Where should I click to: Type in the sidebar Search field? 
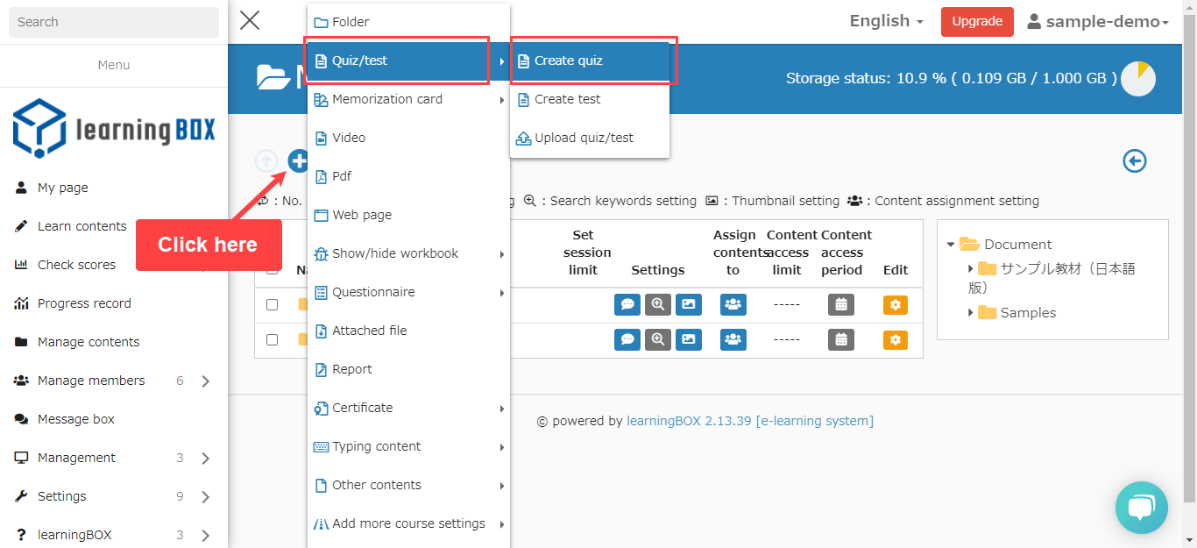[114, 22]
